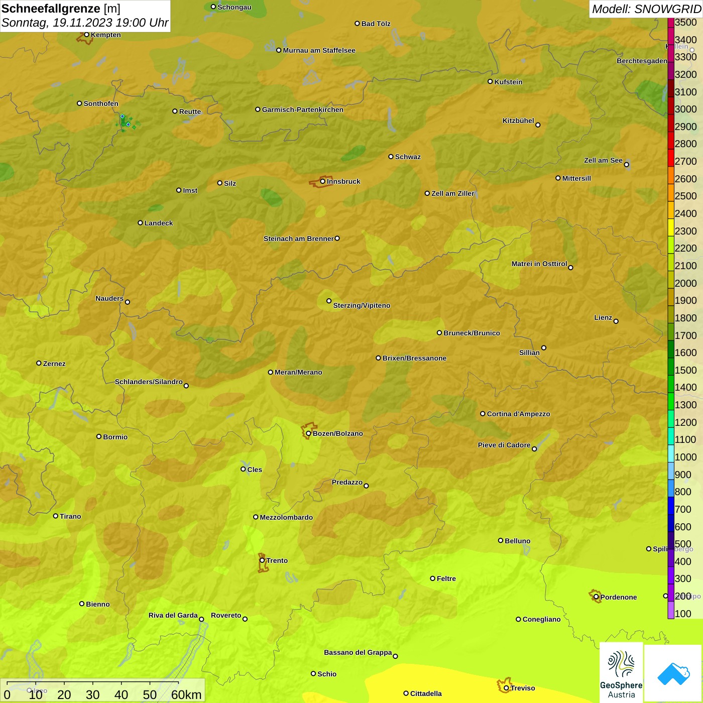Click the Feltre location dot
The width and height of the screenshot is (703, 703).
(432, 578)
